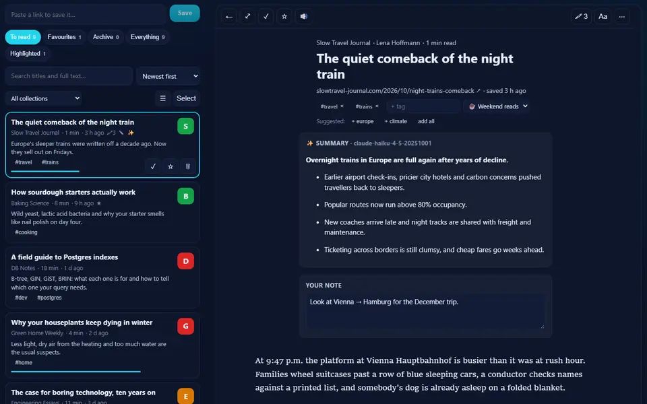This screenshot has height=404, width=647.
Task: Open highlights panel showing 3
Action: (581, 16)
